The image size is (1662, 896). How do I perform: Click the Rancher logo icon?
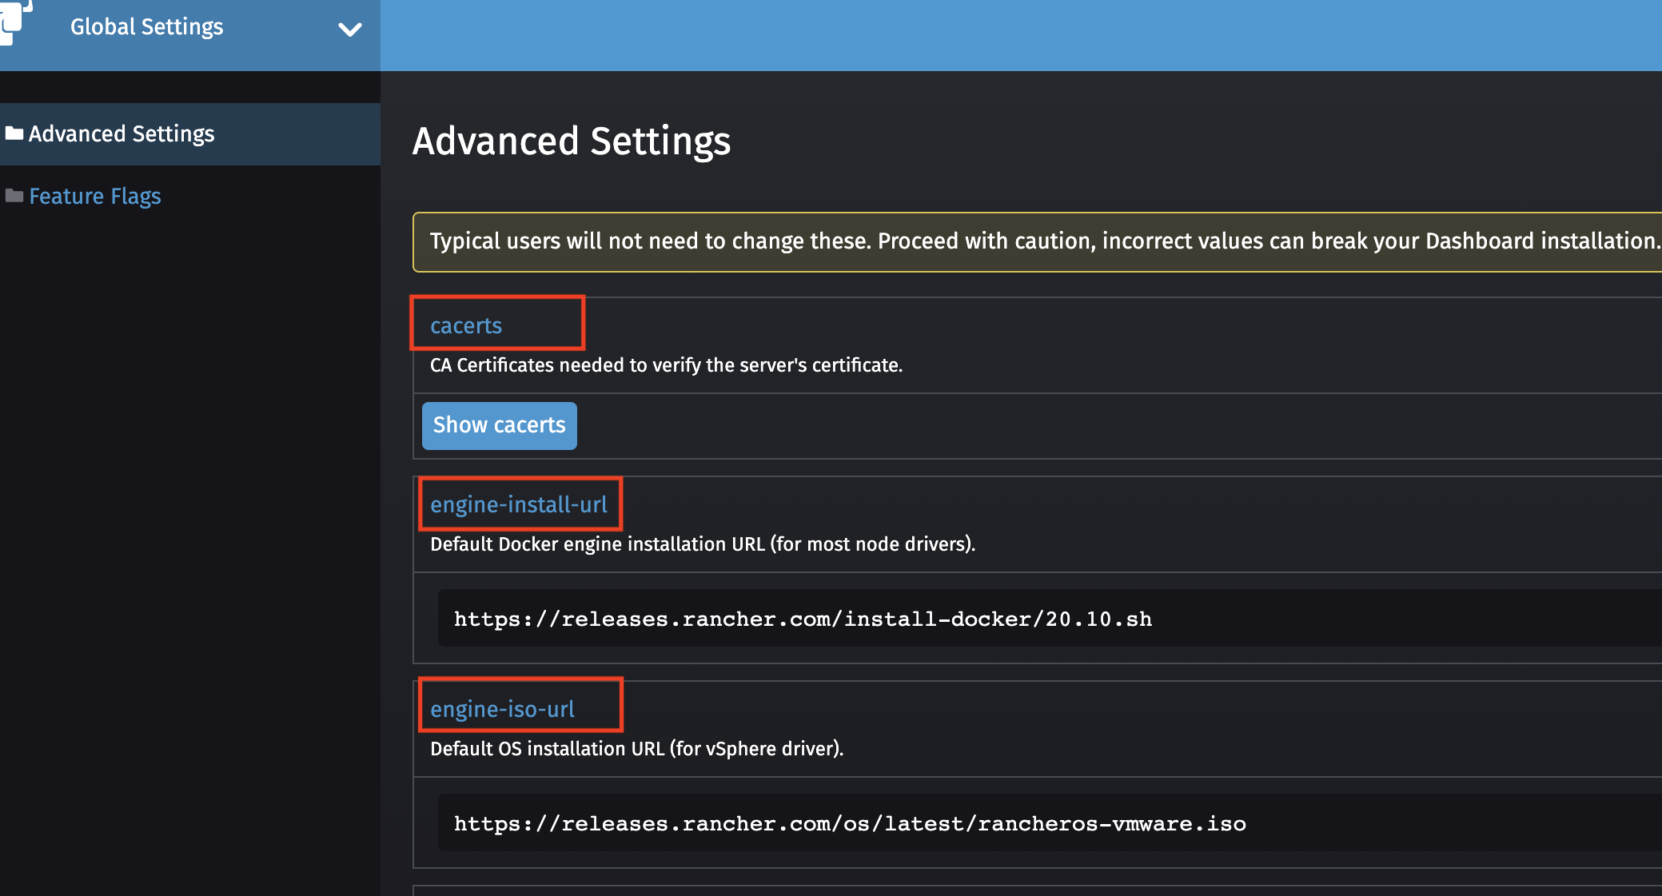pos(16,22)
